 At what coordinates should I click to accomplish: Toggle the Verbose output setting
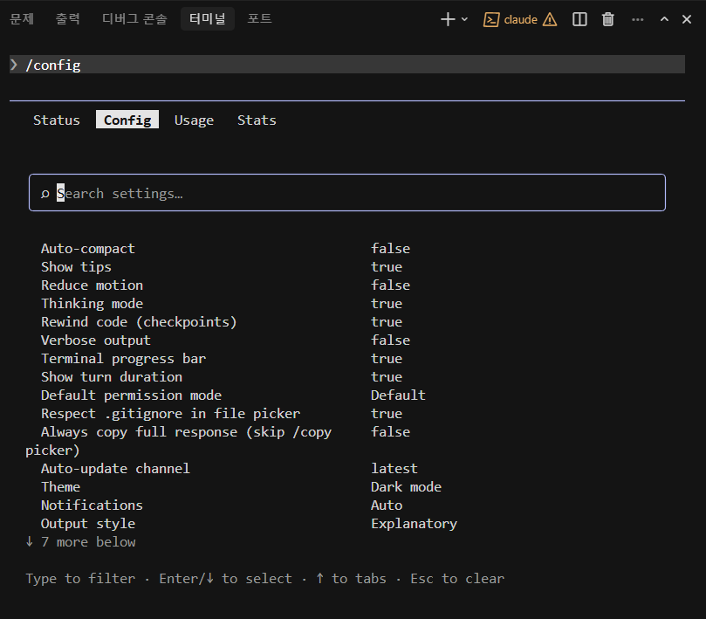(x=96, y=340)
